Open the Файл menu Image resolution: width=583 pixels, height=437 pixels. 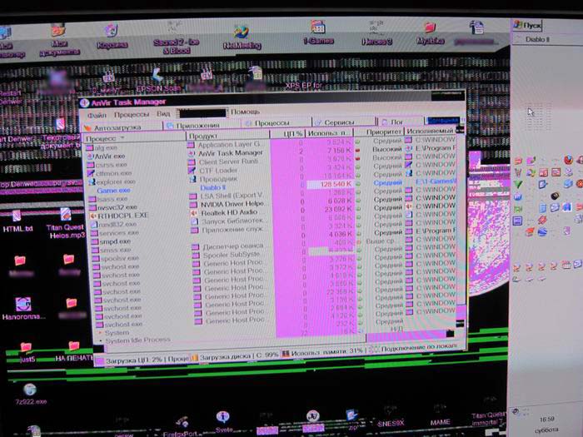tap(96, 113)
